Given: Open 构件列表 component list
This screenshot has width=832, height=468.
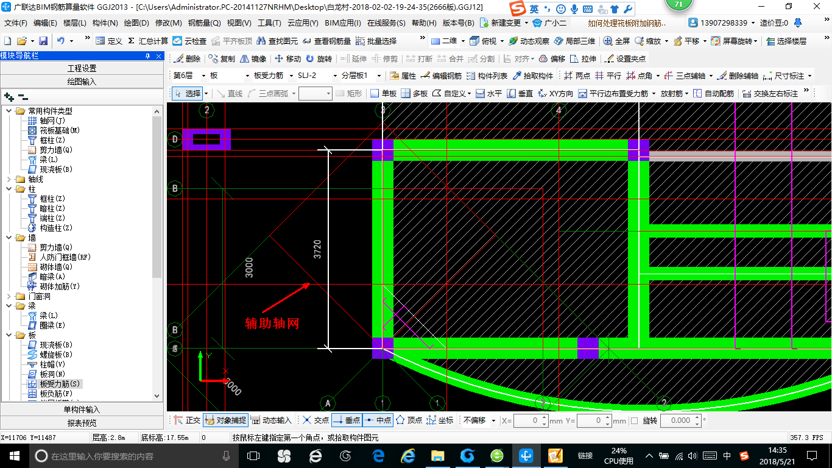Looking at the screenshot, I should [x=487, y=76].
